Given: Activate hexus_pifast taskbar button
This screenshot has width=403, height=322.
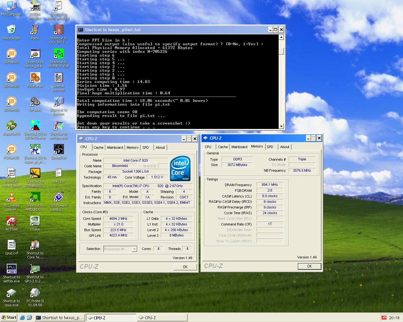Looking at the screenshot, I should point(59,318).
